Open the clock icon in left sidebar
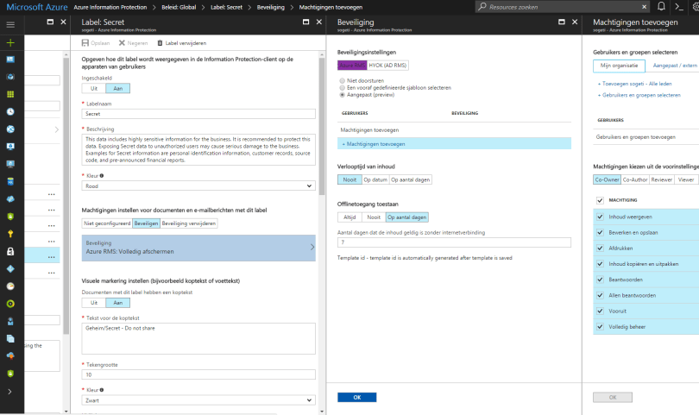The width and height of the screenshot is (699, 415). point(9,112)
